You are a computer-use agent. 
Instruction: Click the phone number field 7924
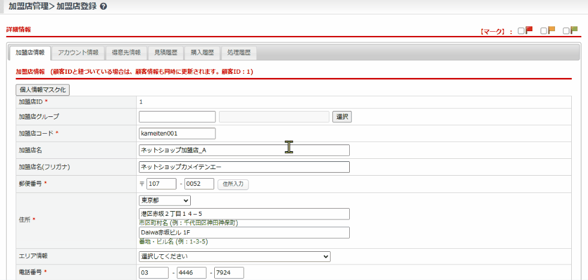229,273
